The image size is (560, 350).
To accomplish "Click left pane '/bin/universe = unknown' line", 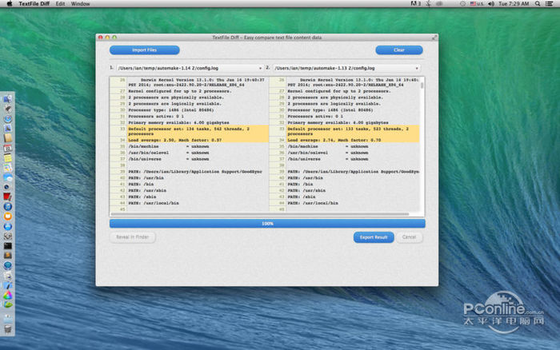I will coord(169,159).
